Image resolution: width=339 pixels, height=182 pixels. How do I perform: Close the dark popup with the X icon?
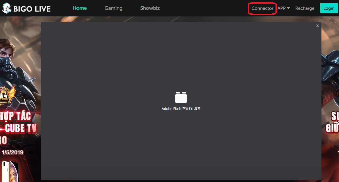pos(317,26)
